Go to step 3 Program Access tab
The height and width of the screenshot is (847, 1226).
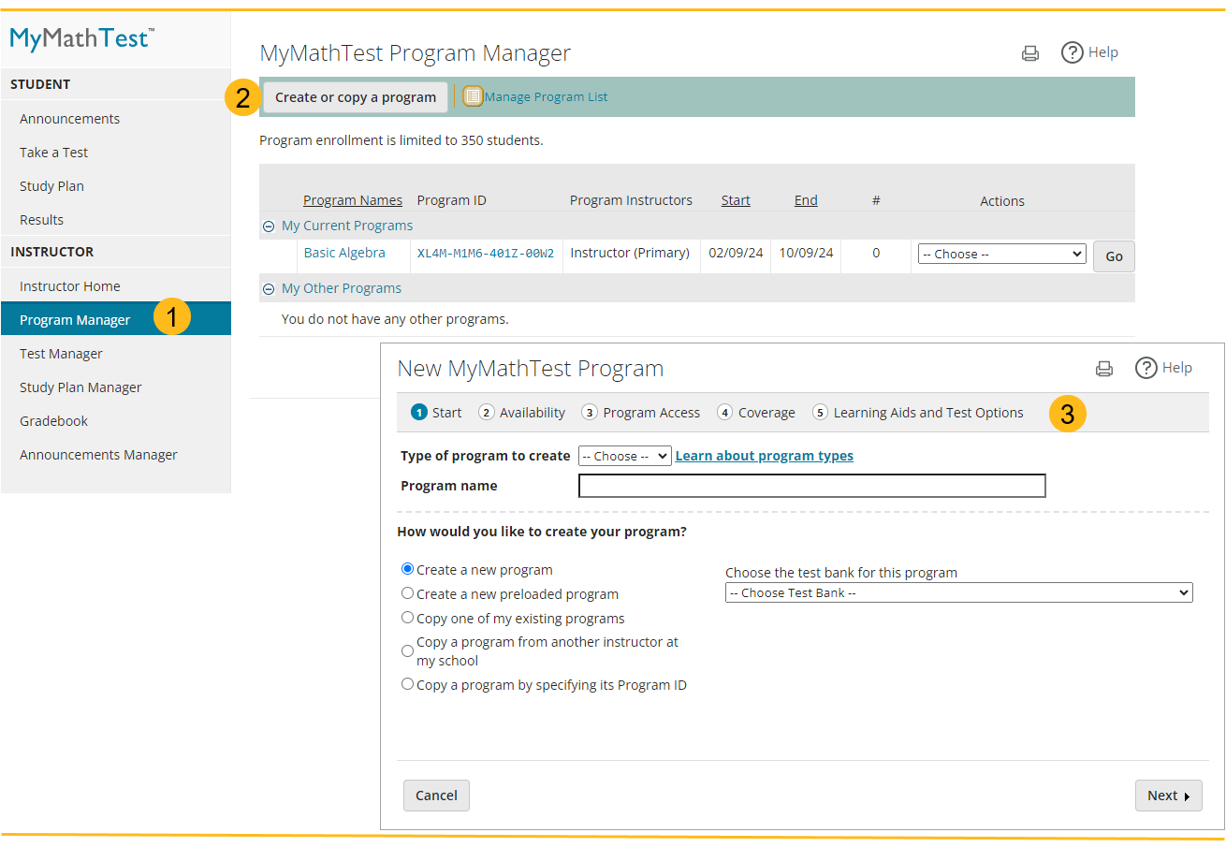(641, 413)
